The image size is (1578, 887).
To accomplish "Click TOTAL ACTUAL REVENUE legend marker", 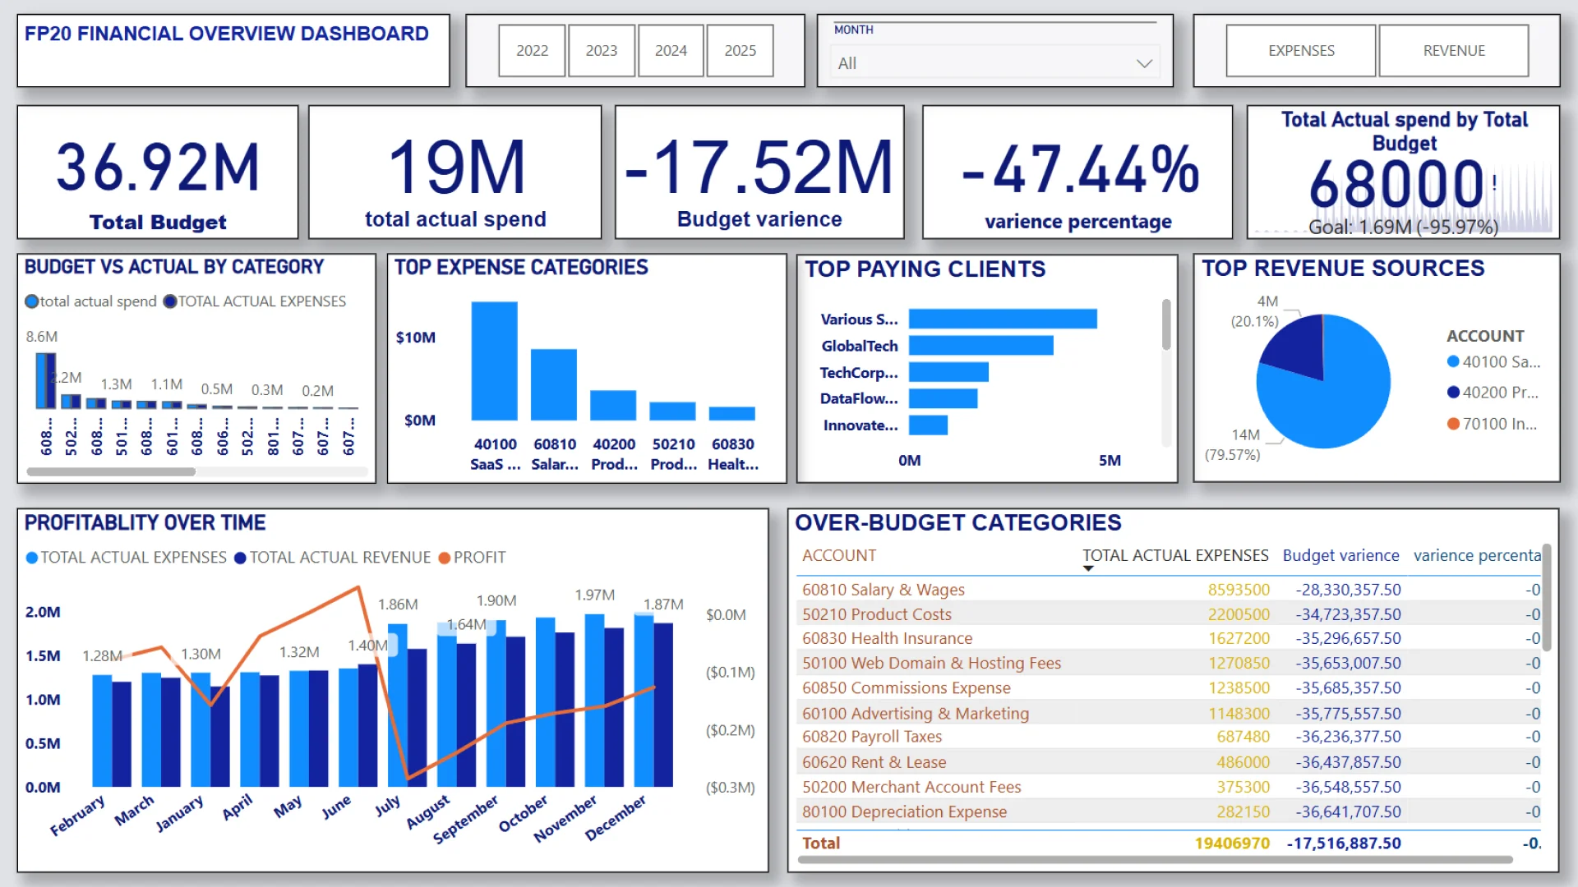I will (241, 558).
